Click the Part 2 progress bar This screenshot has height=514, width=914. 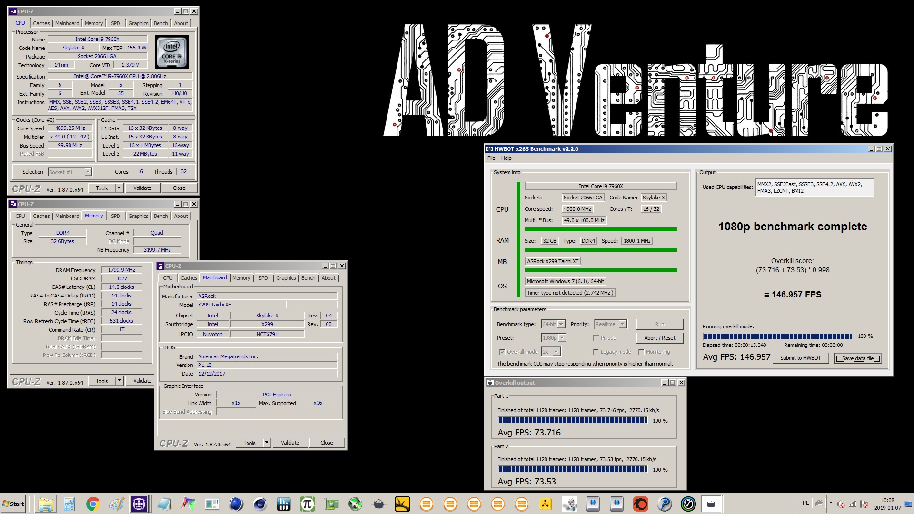pos(573,469)
